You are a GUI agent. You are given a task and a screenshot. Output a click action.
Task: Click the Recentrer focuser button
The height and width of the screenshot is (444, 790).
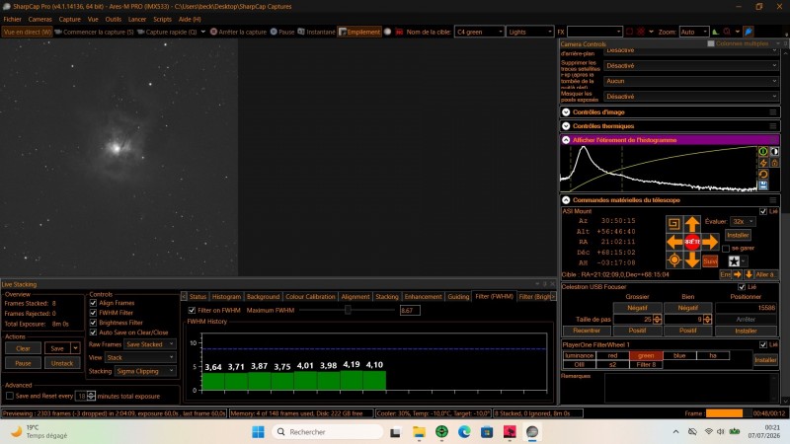point(587,331)
